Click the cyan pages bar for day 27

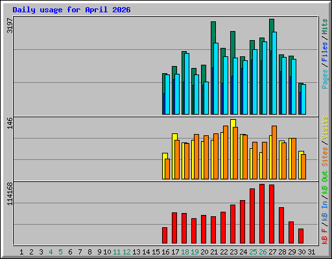pyautogui.click(x=274, y=73)
